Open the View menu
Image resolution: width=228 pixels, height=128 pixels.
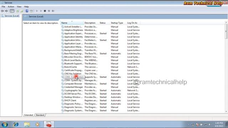(19, 7)
